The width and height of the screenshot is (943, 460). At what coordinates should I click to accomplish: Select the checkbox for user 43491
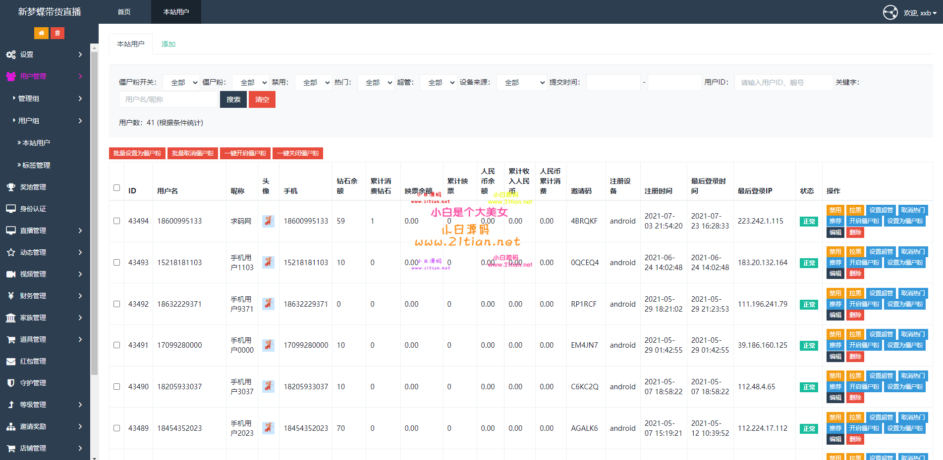pyautogui.click(x=117, y=345)
